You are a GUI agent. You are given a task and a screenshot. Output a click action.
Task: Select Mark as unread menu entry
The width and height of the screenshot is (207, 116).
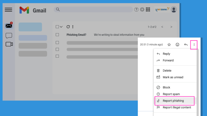[x=173, y=77]
